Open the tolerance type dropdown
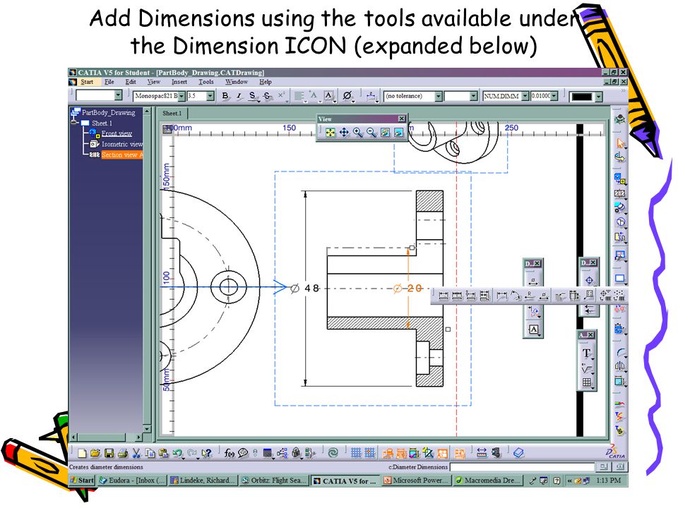Screen dimensions: 678x508 pos(439,96)
